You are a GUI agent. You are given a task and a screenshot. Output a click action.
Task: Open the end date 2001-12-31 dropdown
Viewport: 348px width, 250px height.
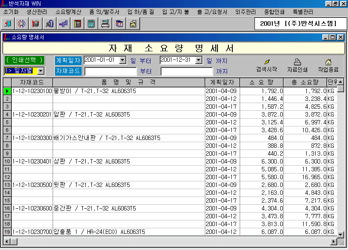[x=199, y=60]
